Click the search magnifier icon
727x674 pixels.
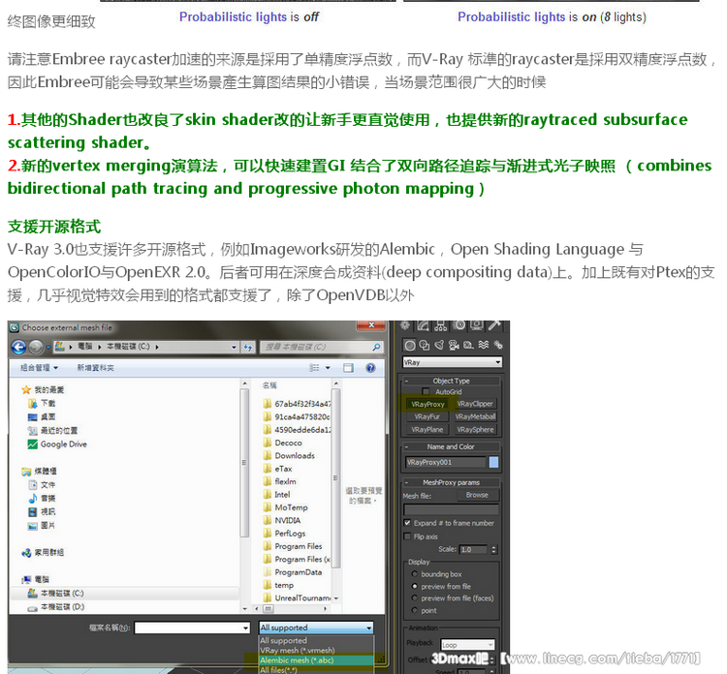tap(376, 347)
